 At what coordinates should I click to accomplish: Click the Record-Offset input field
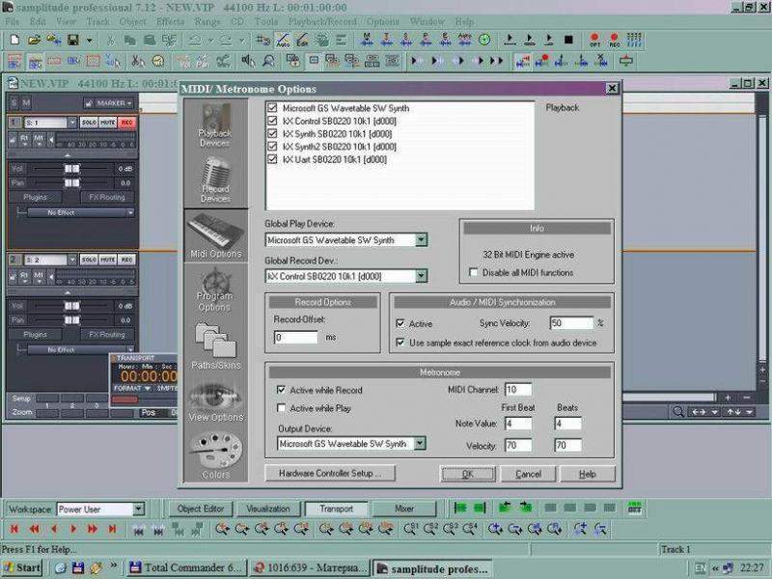[295, 338]
